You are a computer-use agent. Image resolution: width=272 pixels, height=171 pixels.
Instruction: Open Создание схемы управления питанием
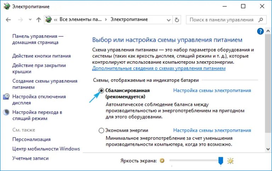(45, 84)
